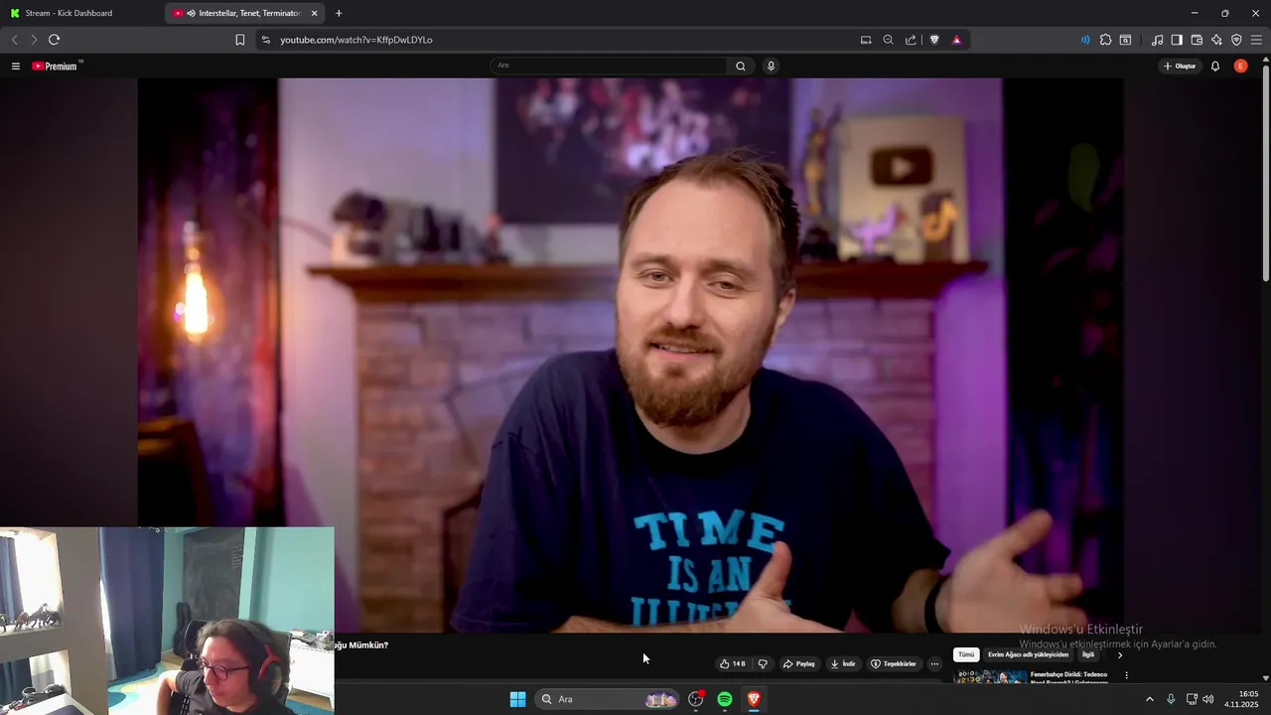Go to YouTube Premium home logo
The height and width of the screenshot is (715, 1271).
click(x=56, y=67)
